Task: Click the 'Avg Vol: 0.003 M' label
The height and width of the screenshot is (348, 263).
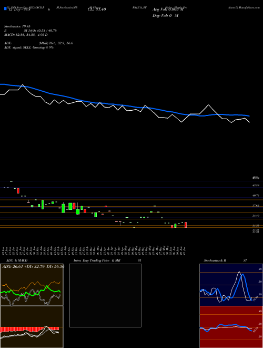Action: [168, 9]
